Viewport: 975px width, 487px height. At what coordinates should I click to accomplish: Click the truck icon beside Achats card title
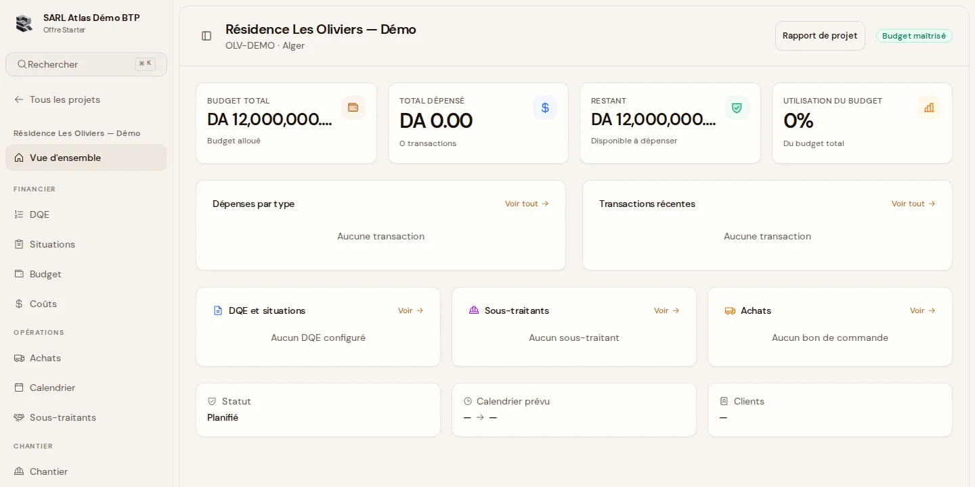click(730, 310)
